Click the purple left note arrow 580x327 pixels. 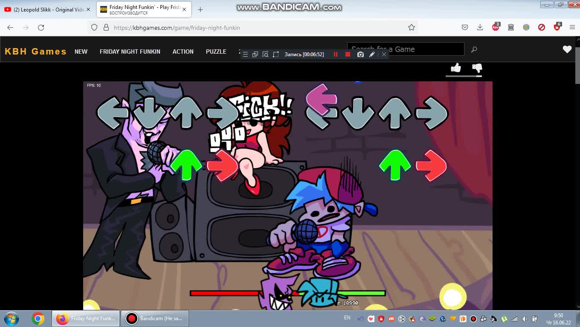322,99
